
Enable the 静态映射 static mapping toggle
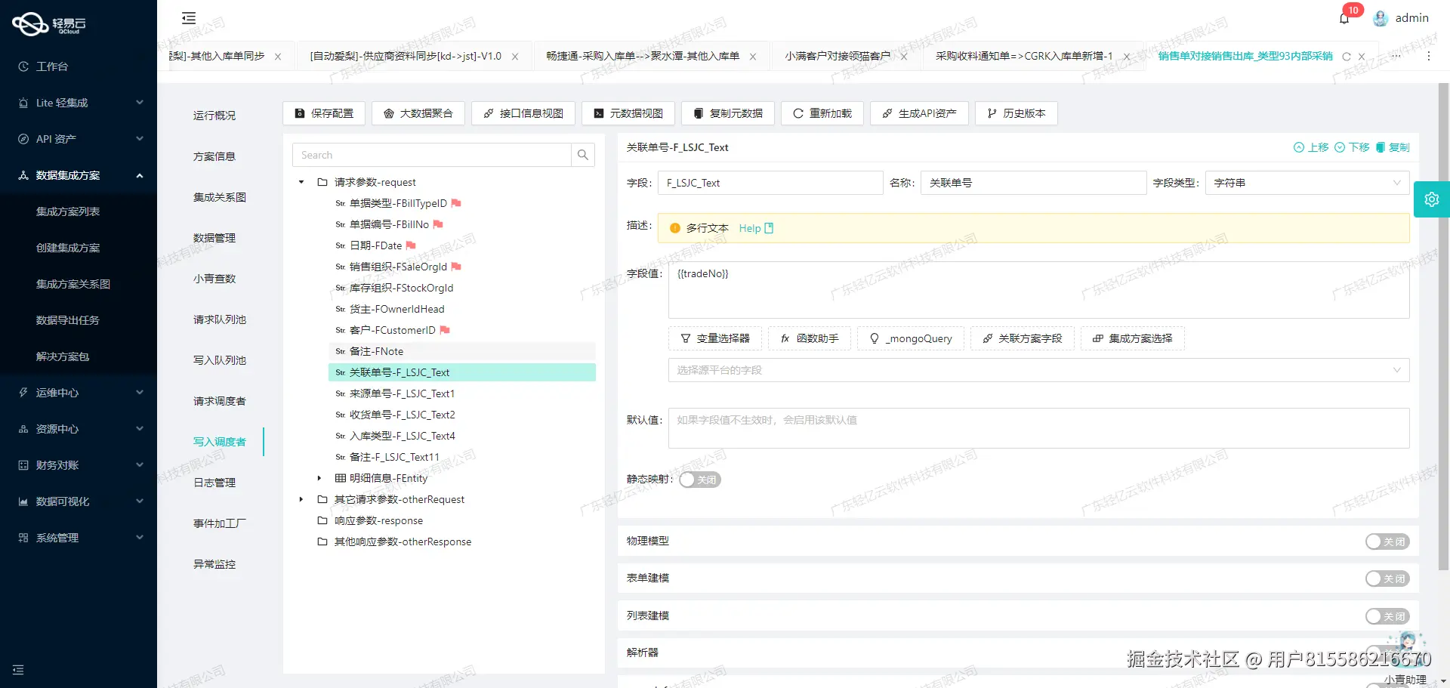click(x=699, y=480)
